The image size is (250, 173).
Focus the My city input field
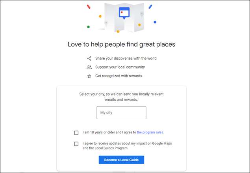[x=121, y=113]
